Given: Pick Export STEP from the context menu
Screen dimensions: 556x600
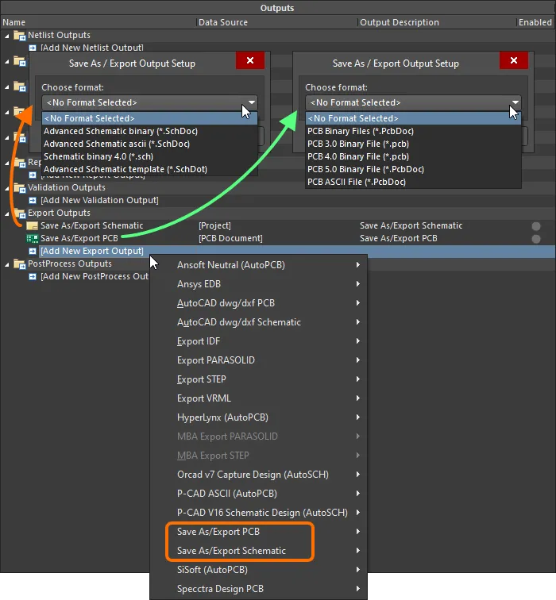Looking at the screenshot, I should (x=258, y=379).
